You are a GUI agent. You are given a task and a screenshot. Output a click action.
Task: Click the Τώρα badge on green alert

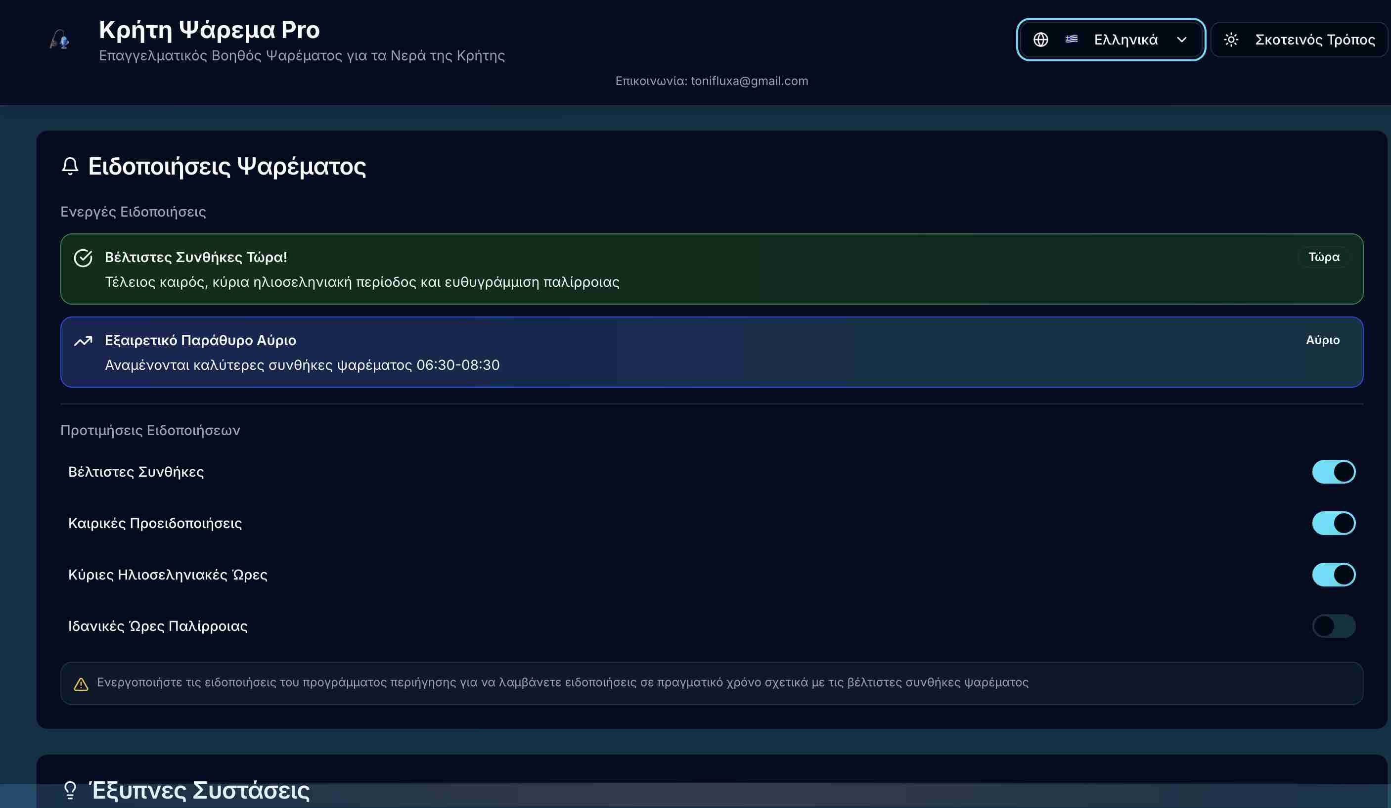click(1324, 257)
